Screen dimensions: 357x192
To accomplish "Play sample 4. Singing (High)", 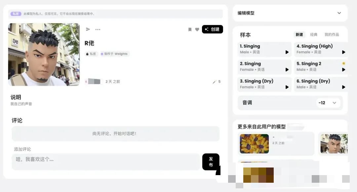I will click(x=343, y=52).
